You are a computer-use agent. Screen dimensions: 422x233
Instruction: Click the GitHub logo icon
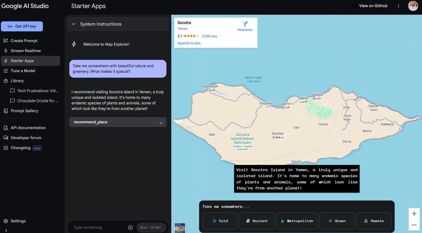click(354, 6)
